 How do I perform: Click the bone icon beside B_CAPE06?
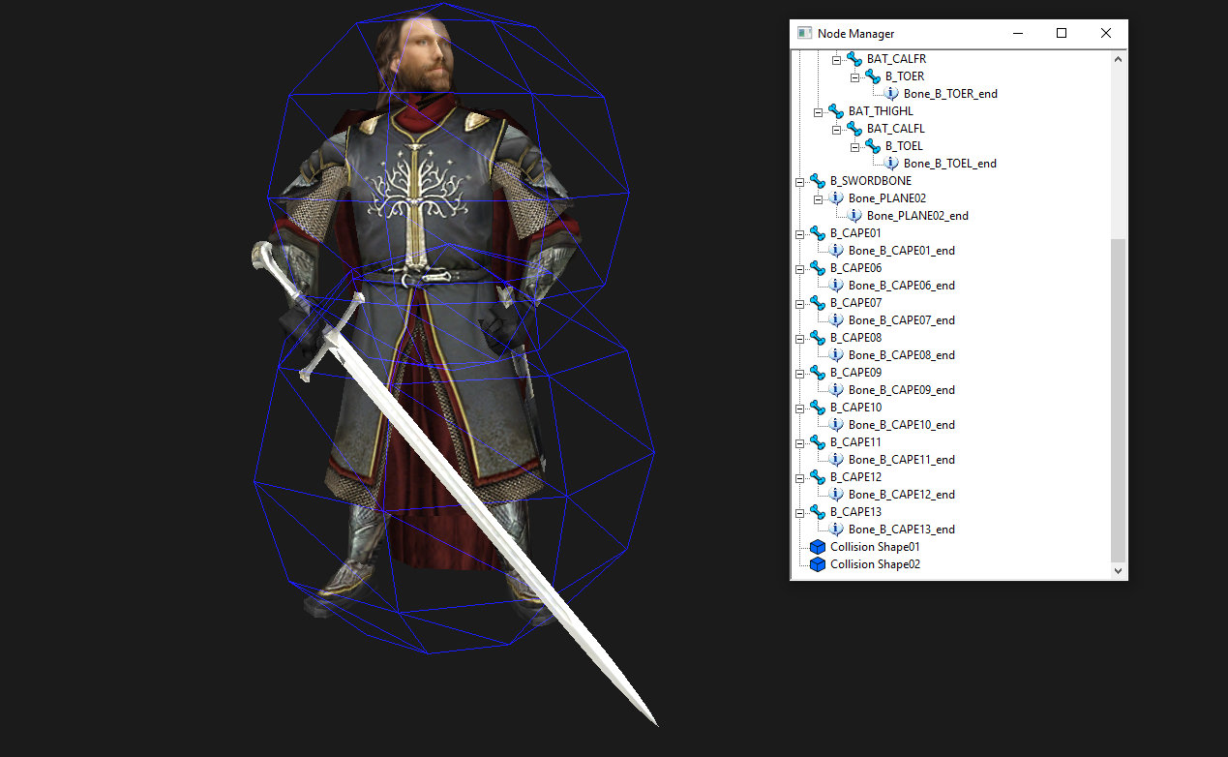[x=818, y=268]
